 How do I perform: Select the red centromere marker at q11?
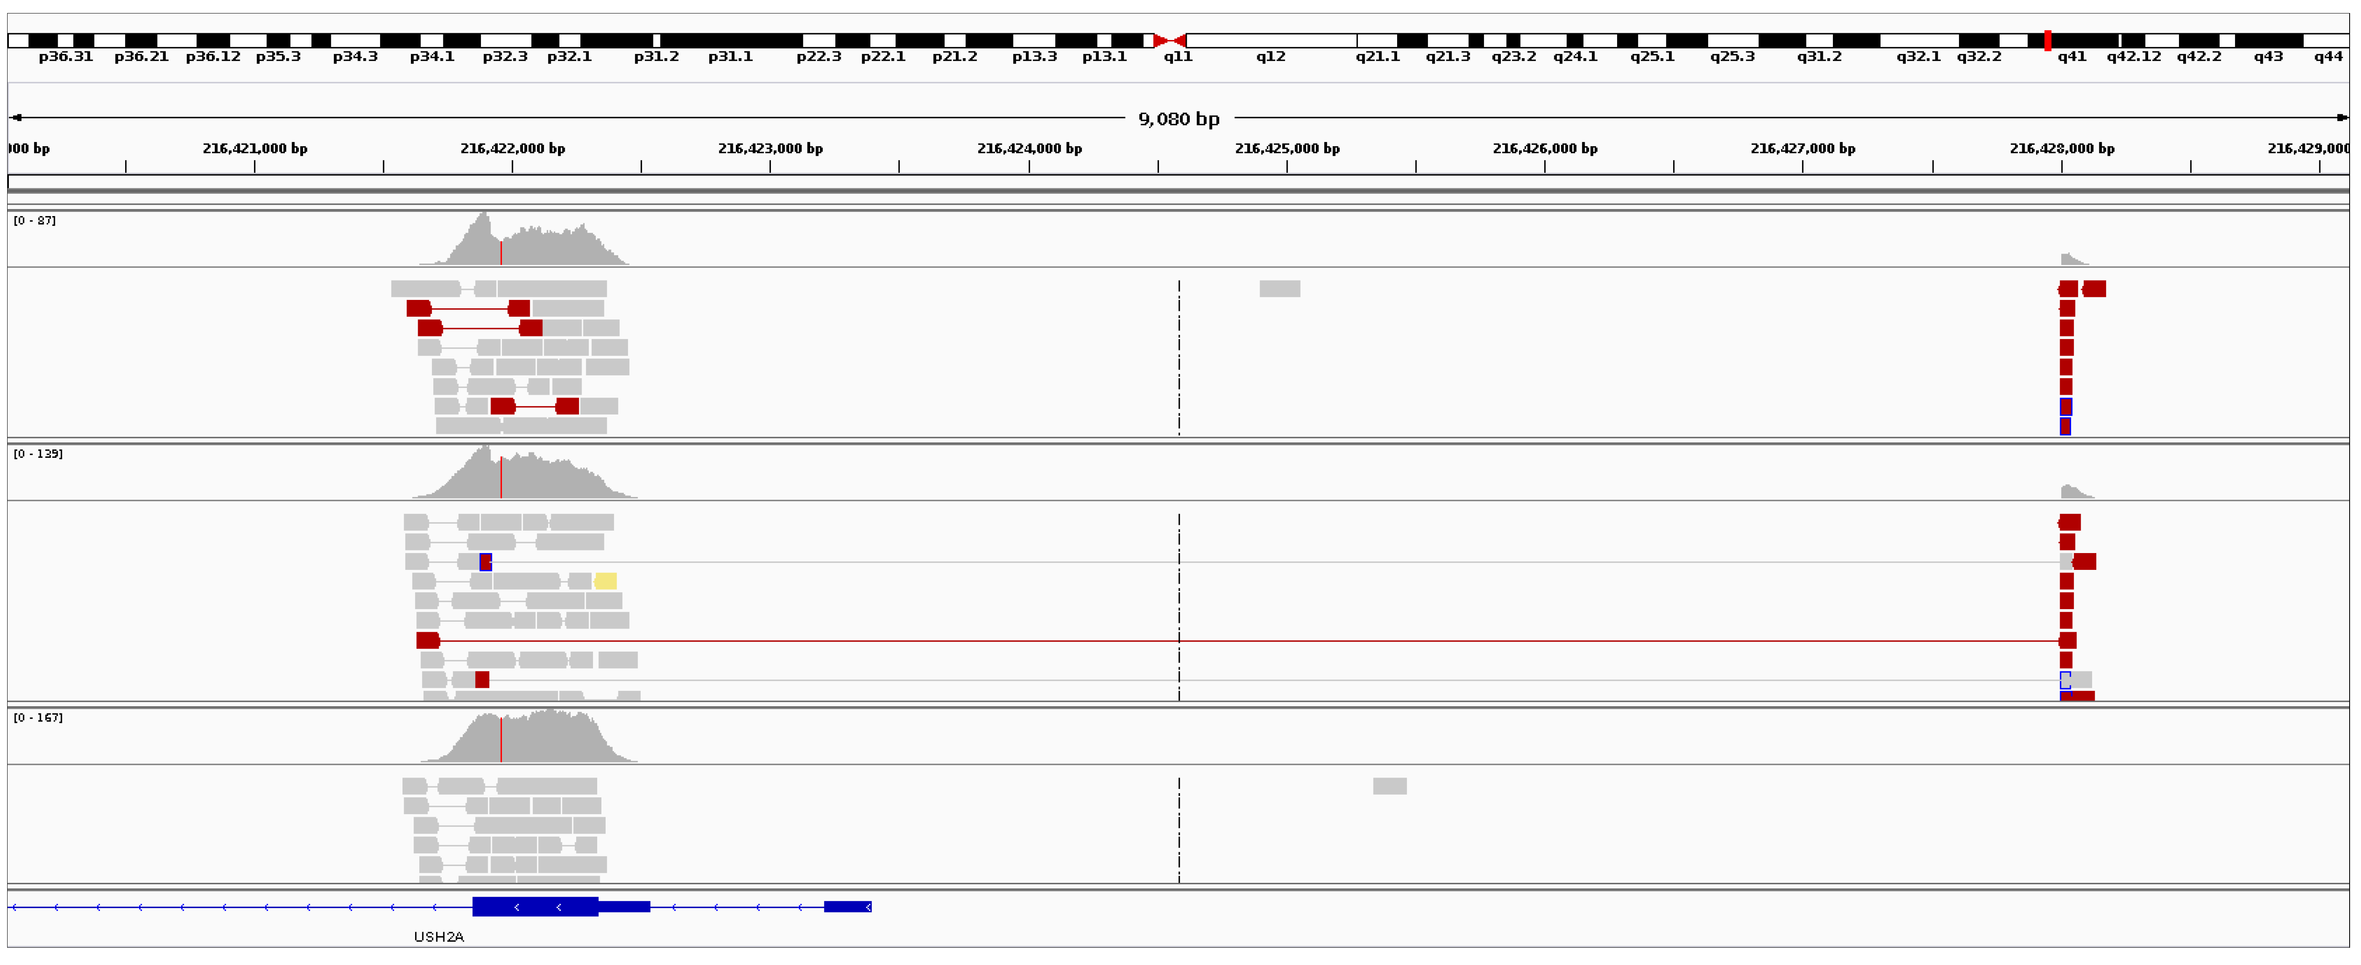pos(1170,40)
